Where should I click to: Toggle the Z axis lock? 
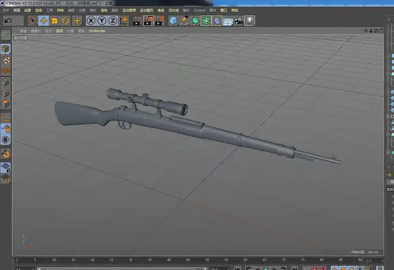(112, 21)
